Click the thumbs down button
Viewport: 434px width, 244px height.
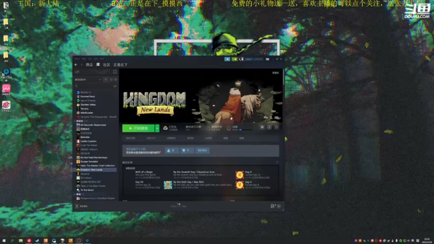pyautogui.click(x=187, y=150)
